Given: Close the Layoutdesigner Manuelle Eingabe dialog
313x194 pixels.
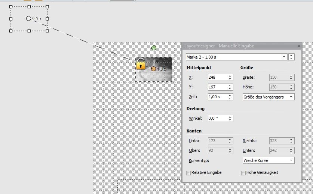Looking at the screenshot, I should coord(299,46).
